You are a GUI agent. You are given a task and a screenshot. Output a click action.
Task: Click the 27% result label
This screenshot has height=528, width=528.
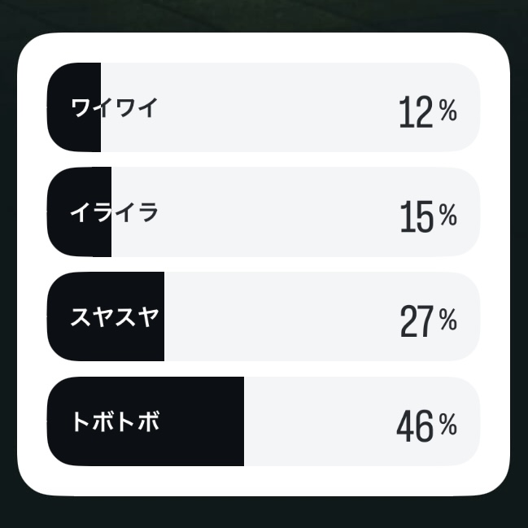tap(428, 321)
